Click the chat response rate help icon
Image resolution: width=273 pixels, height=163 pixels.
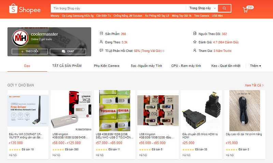163,51
